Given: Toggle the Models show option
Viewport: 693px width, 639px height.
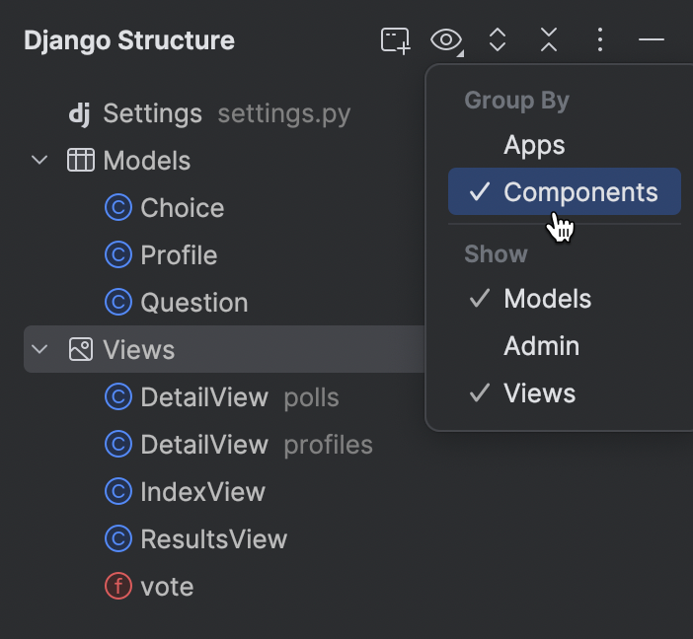Looking at the screenshot, I should click(547, 299).
